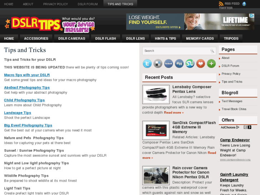The image size is (260, 195).
Task: Click the AdChoices label in Offers
Action: [x=230, y=127]
